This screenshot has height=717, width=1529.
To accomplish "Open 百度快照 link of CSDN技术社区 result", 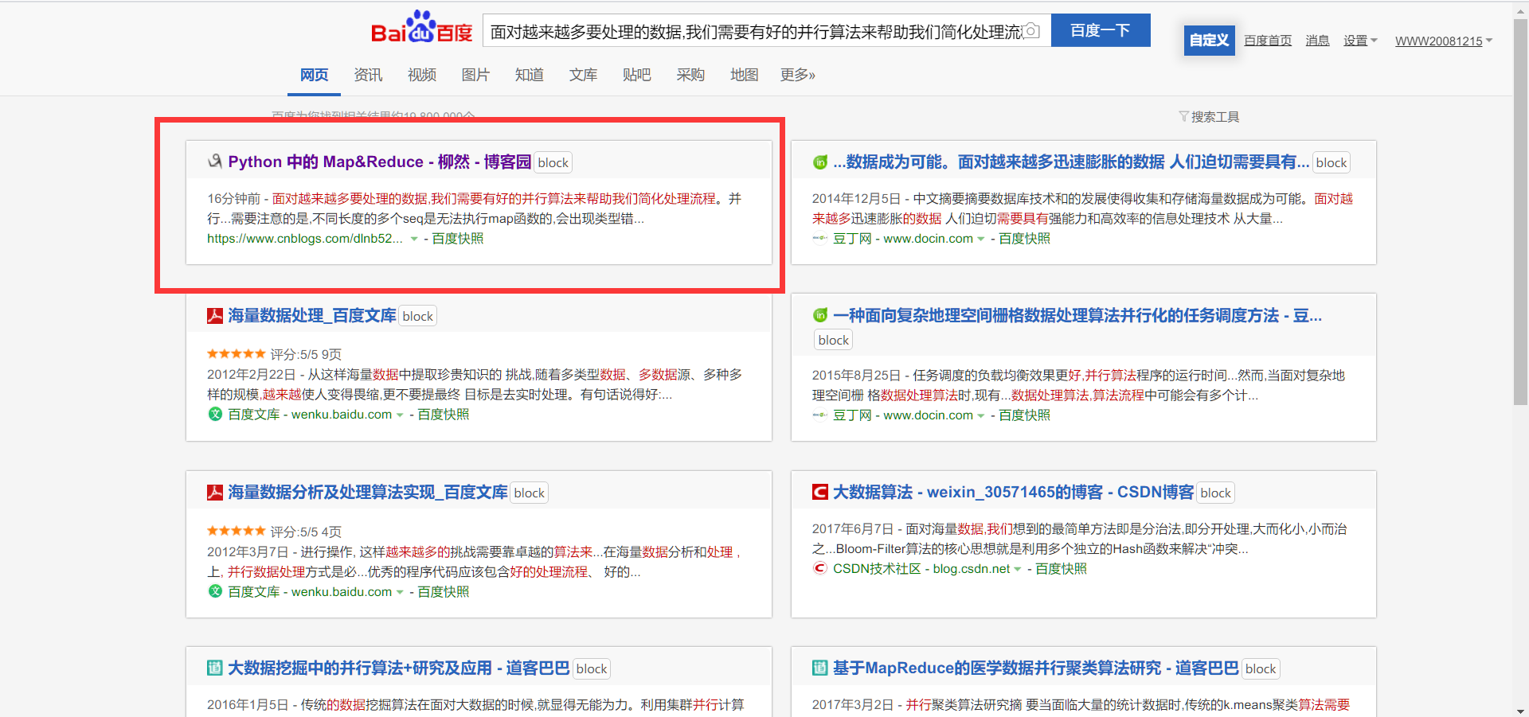I will coord(1061,569).
